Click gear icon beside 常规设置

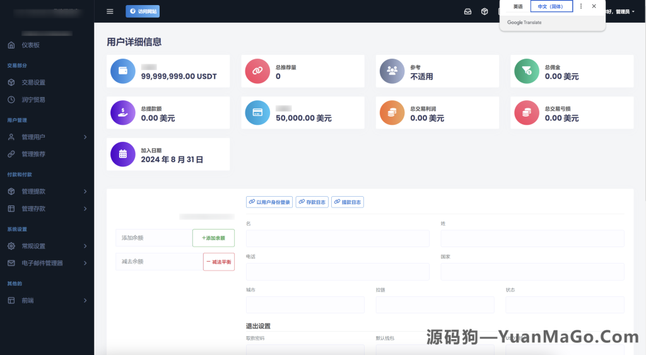[11, 246]
